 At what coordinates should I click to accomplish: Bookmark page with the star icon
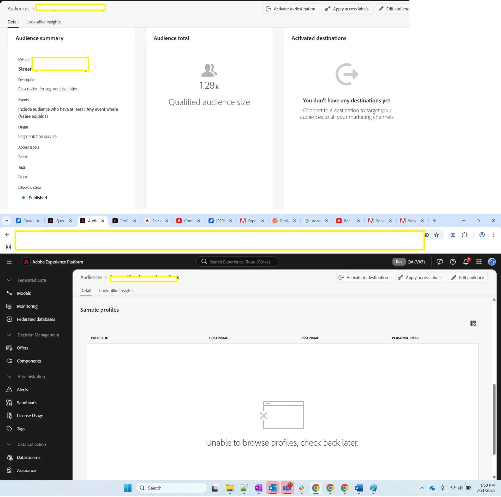click(x=436, y=235)
